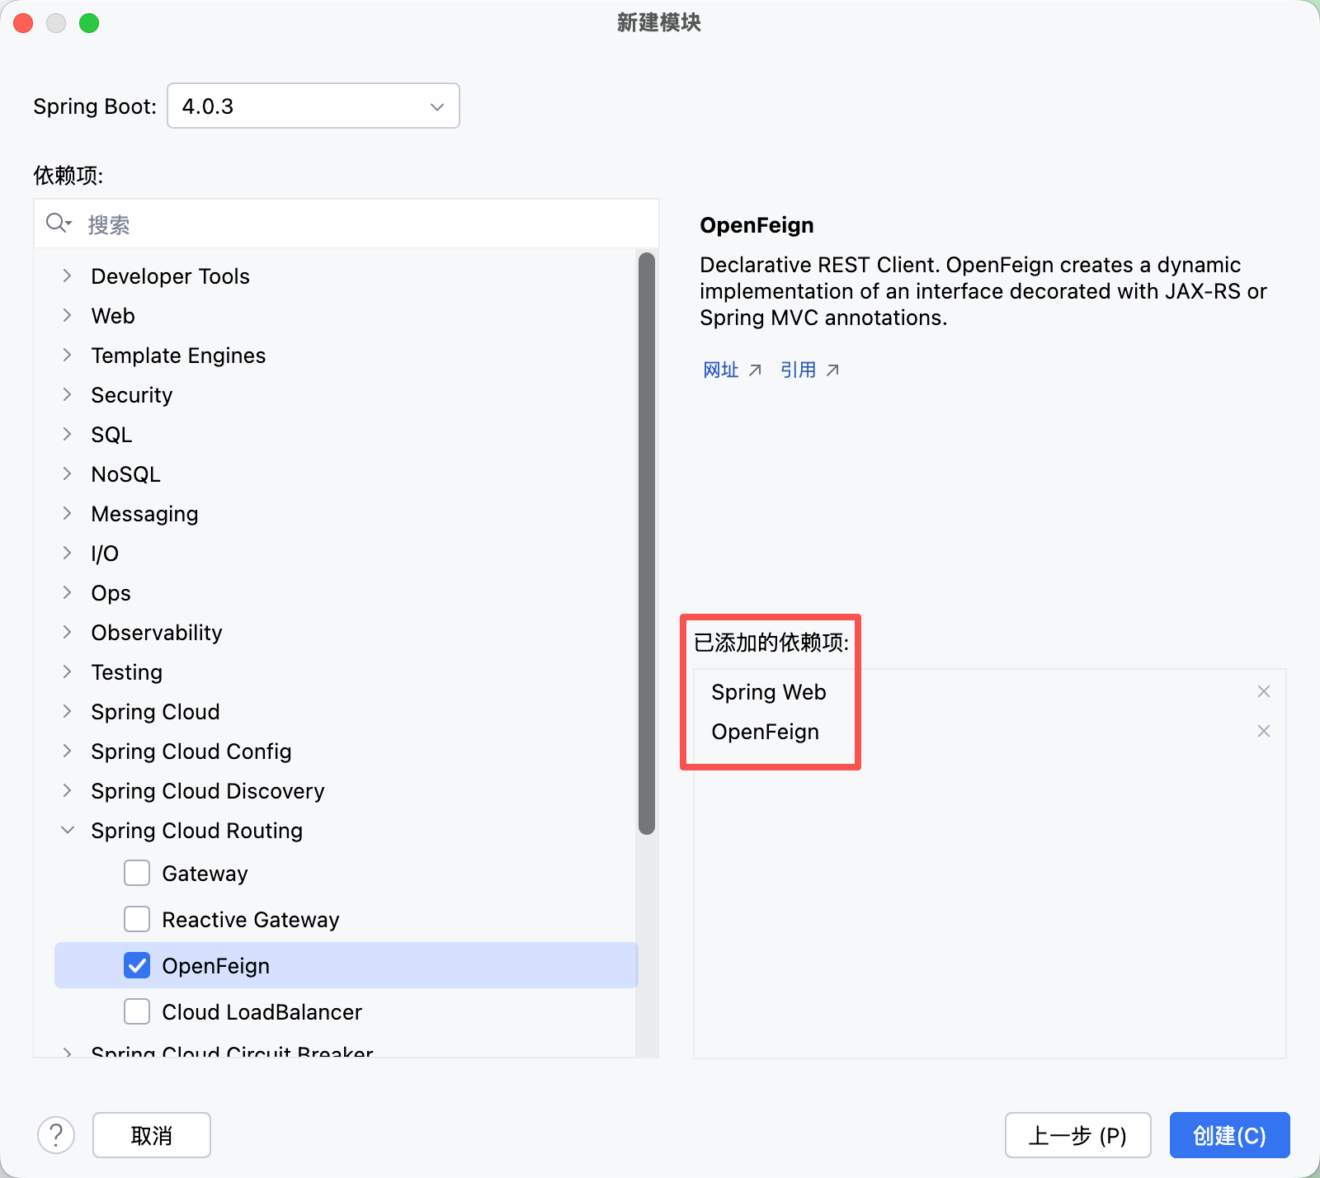Select the Cloud LoadBalancer row label

click(x=262, y=1011)
